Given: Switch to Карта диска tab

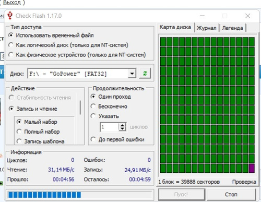Looking at the screenshot, I should 175,27.
